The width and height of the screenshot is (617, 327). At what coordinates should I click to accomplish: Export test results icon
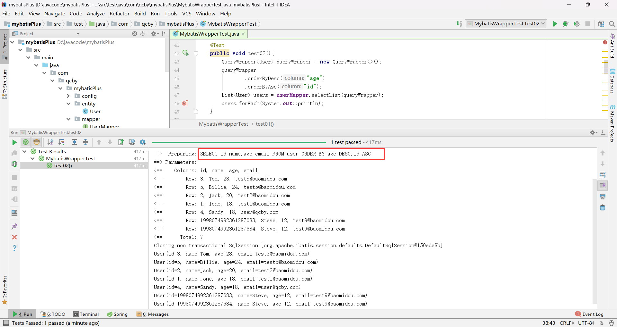click(x=121, y=142)
